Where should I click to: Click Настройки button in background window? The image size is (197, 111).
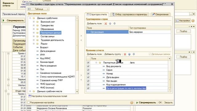[x=183, y=21]
